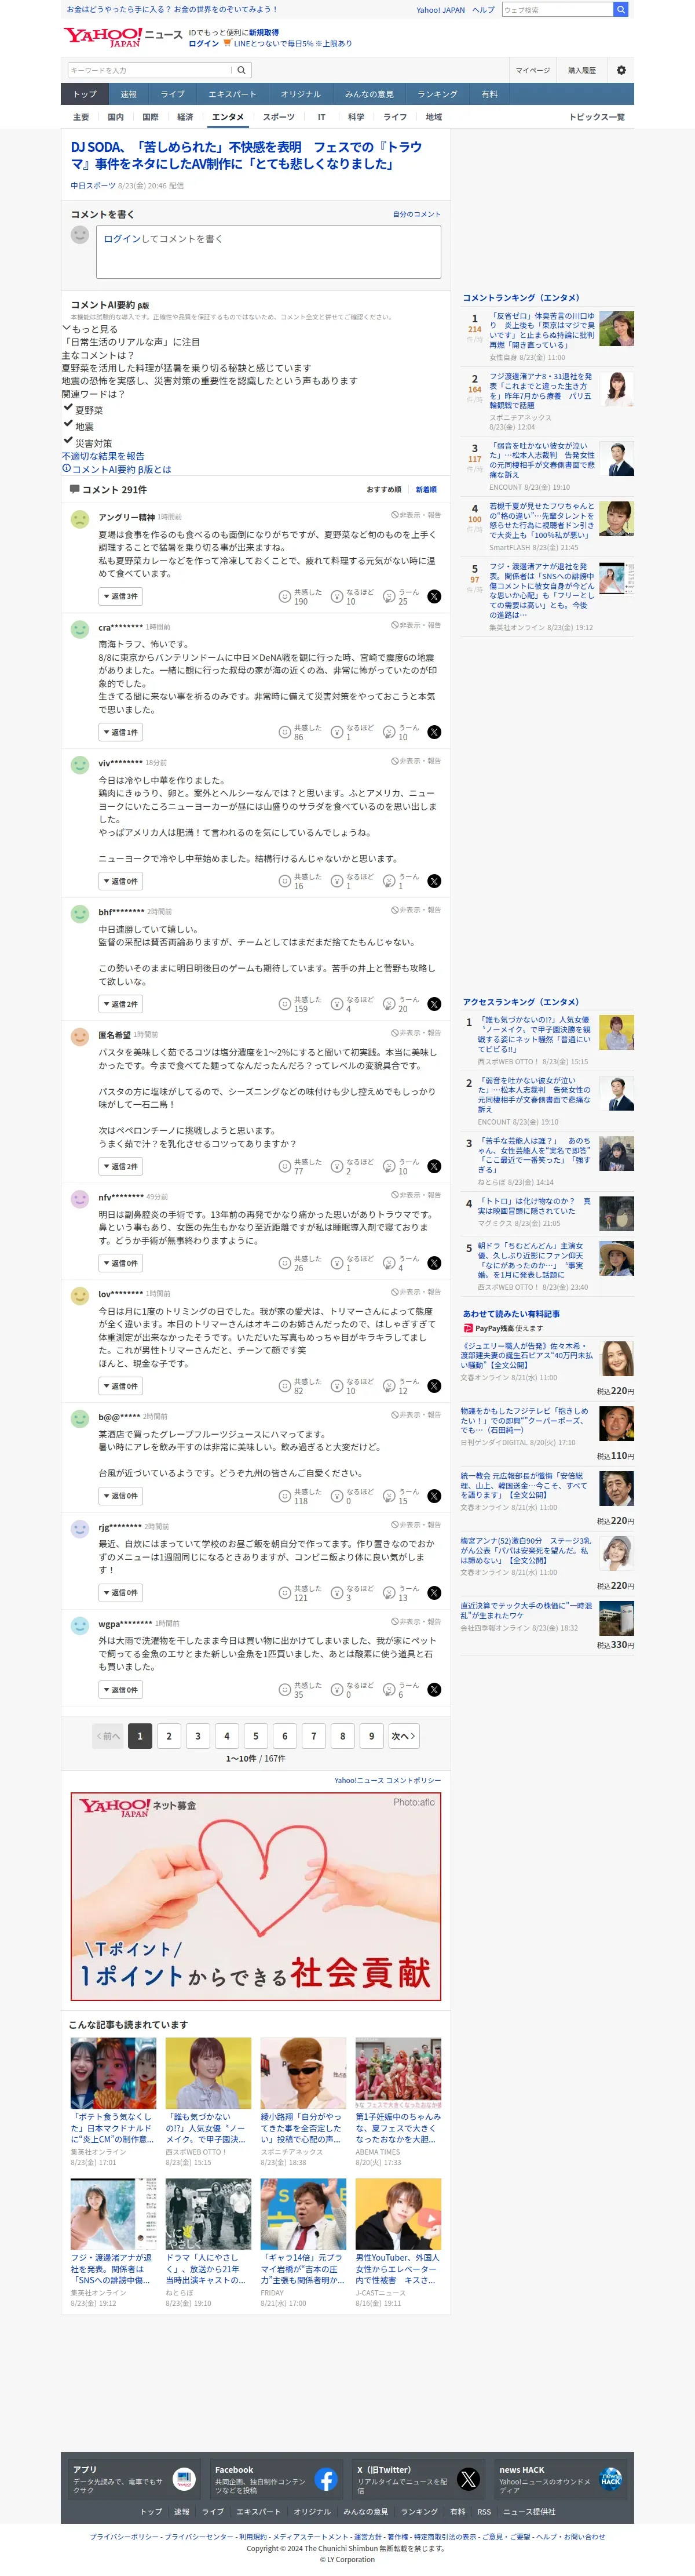The width and height of the screenshot is (695, 2576).
Task: Click なるほど 10 on アングリー精神's comment
Action: (352, 597)
